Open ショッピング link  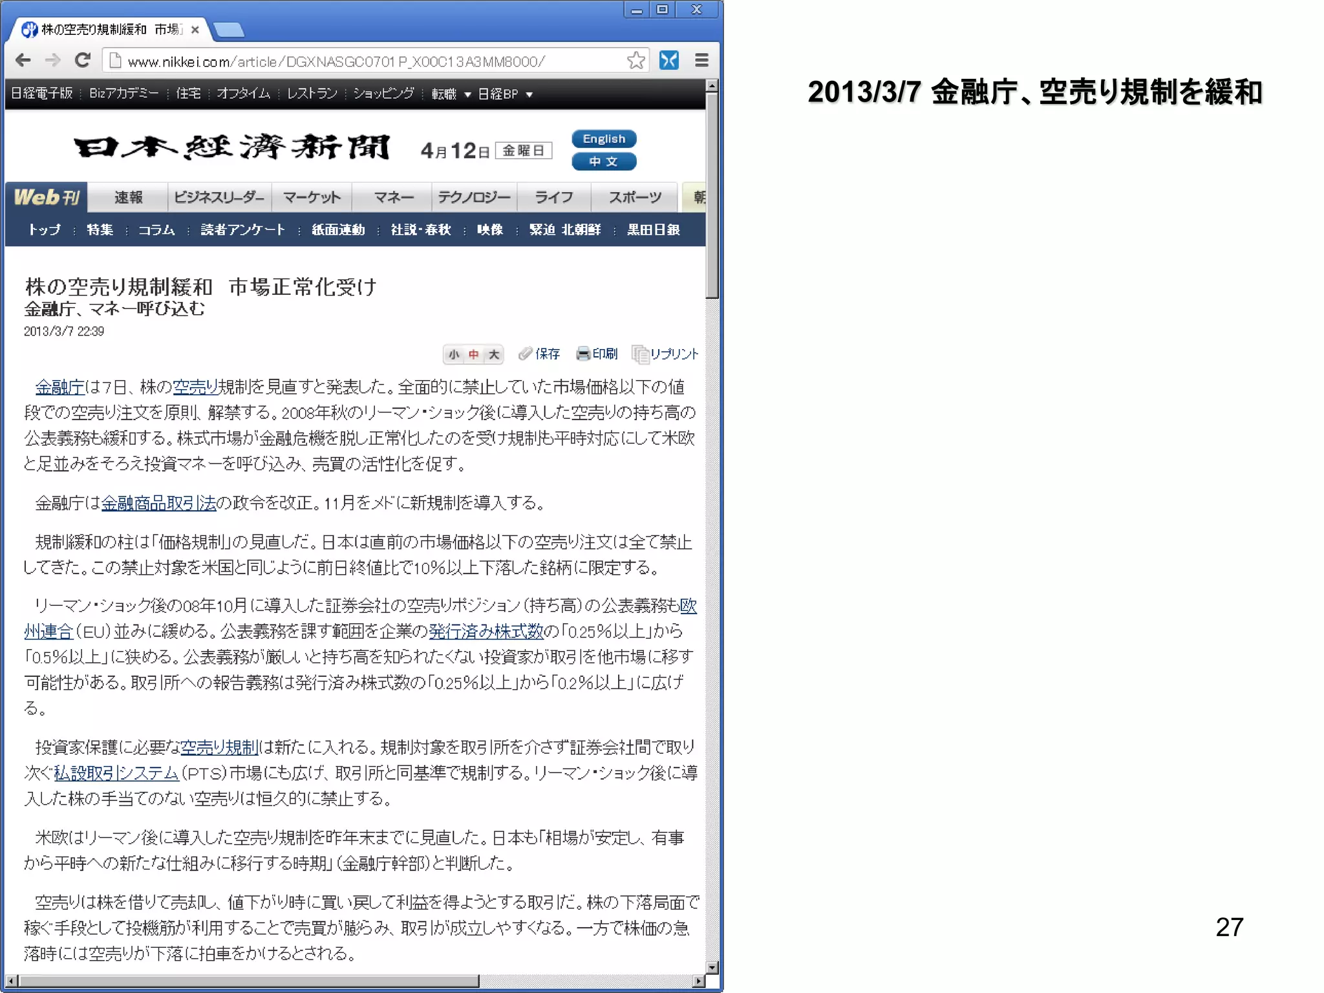(x=383, y=94)
